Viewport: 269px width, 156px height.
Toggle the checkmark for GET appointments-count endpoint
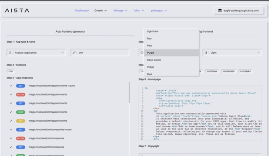11,86
